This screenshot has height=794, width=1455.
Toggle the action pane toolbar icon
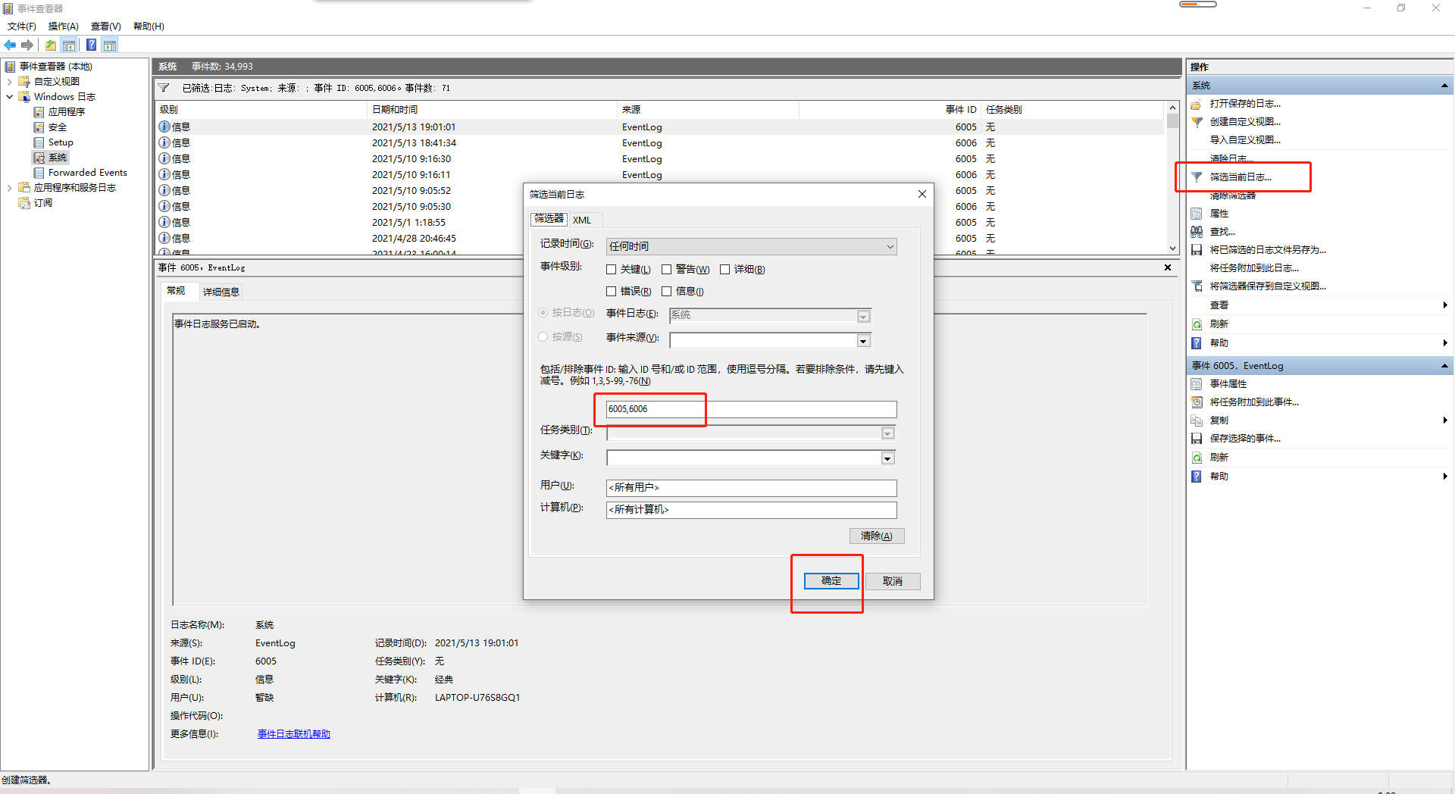coord(110,45)
